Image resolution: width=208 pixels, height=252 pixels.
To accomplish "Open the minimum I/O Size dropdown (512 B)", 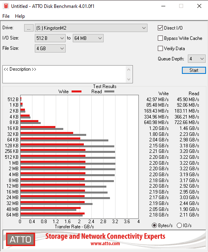I will pyautogui.click(x=50, y=38).
